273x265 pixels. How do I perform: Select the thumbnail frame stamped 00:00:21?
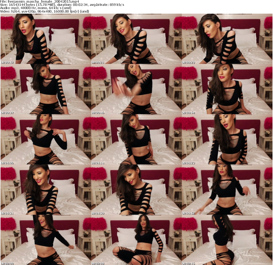(136, 39)
